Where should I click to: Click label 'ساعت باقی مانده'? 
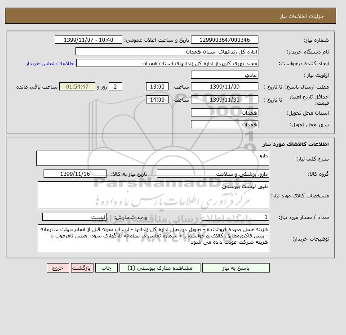(x=37, y=87)
